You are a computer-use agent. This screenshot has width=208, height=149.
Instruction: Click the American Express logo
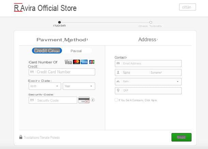tap(84, 62)
